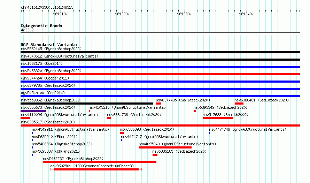310x183 pixels.
Task: Open esv3602901 (1000GenomesConsortiumPhase3) label
Action: coord(92,166)
